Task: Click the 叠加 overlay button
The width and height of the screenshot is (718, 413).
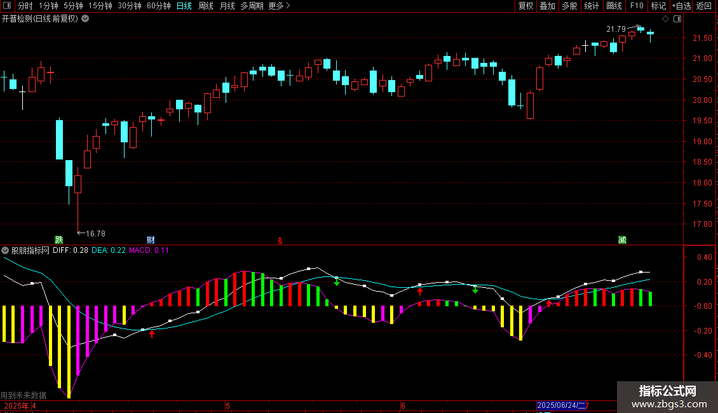Action: [x=547, y=6]
